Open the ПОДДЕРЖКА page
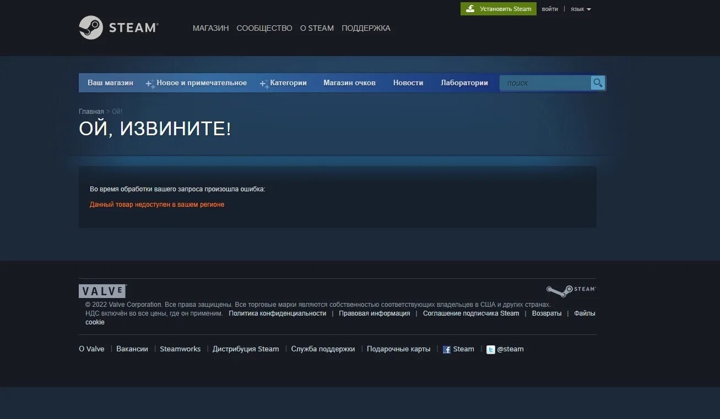720x419 pixels. coord(366,28)
